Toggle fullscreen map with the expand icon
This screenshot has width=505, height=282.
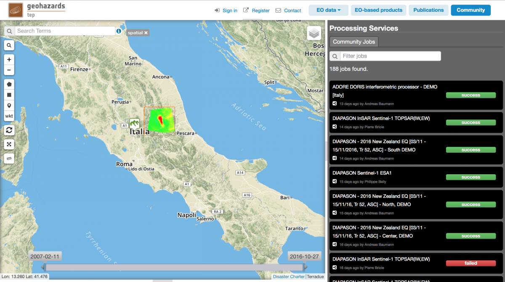[9, 144]
